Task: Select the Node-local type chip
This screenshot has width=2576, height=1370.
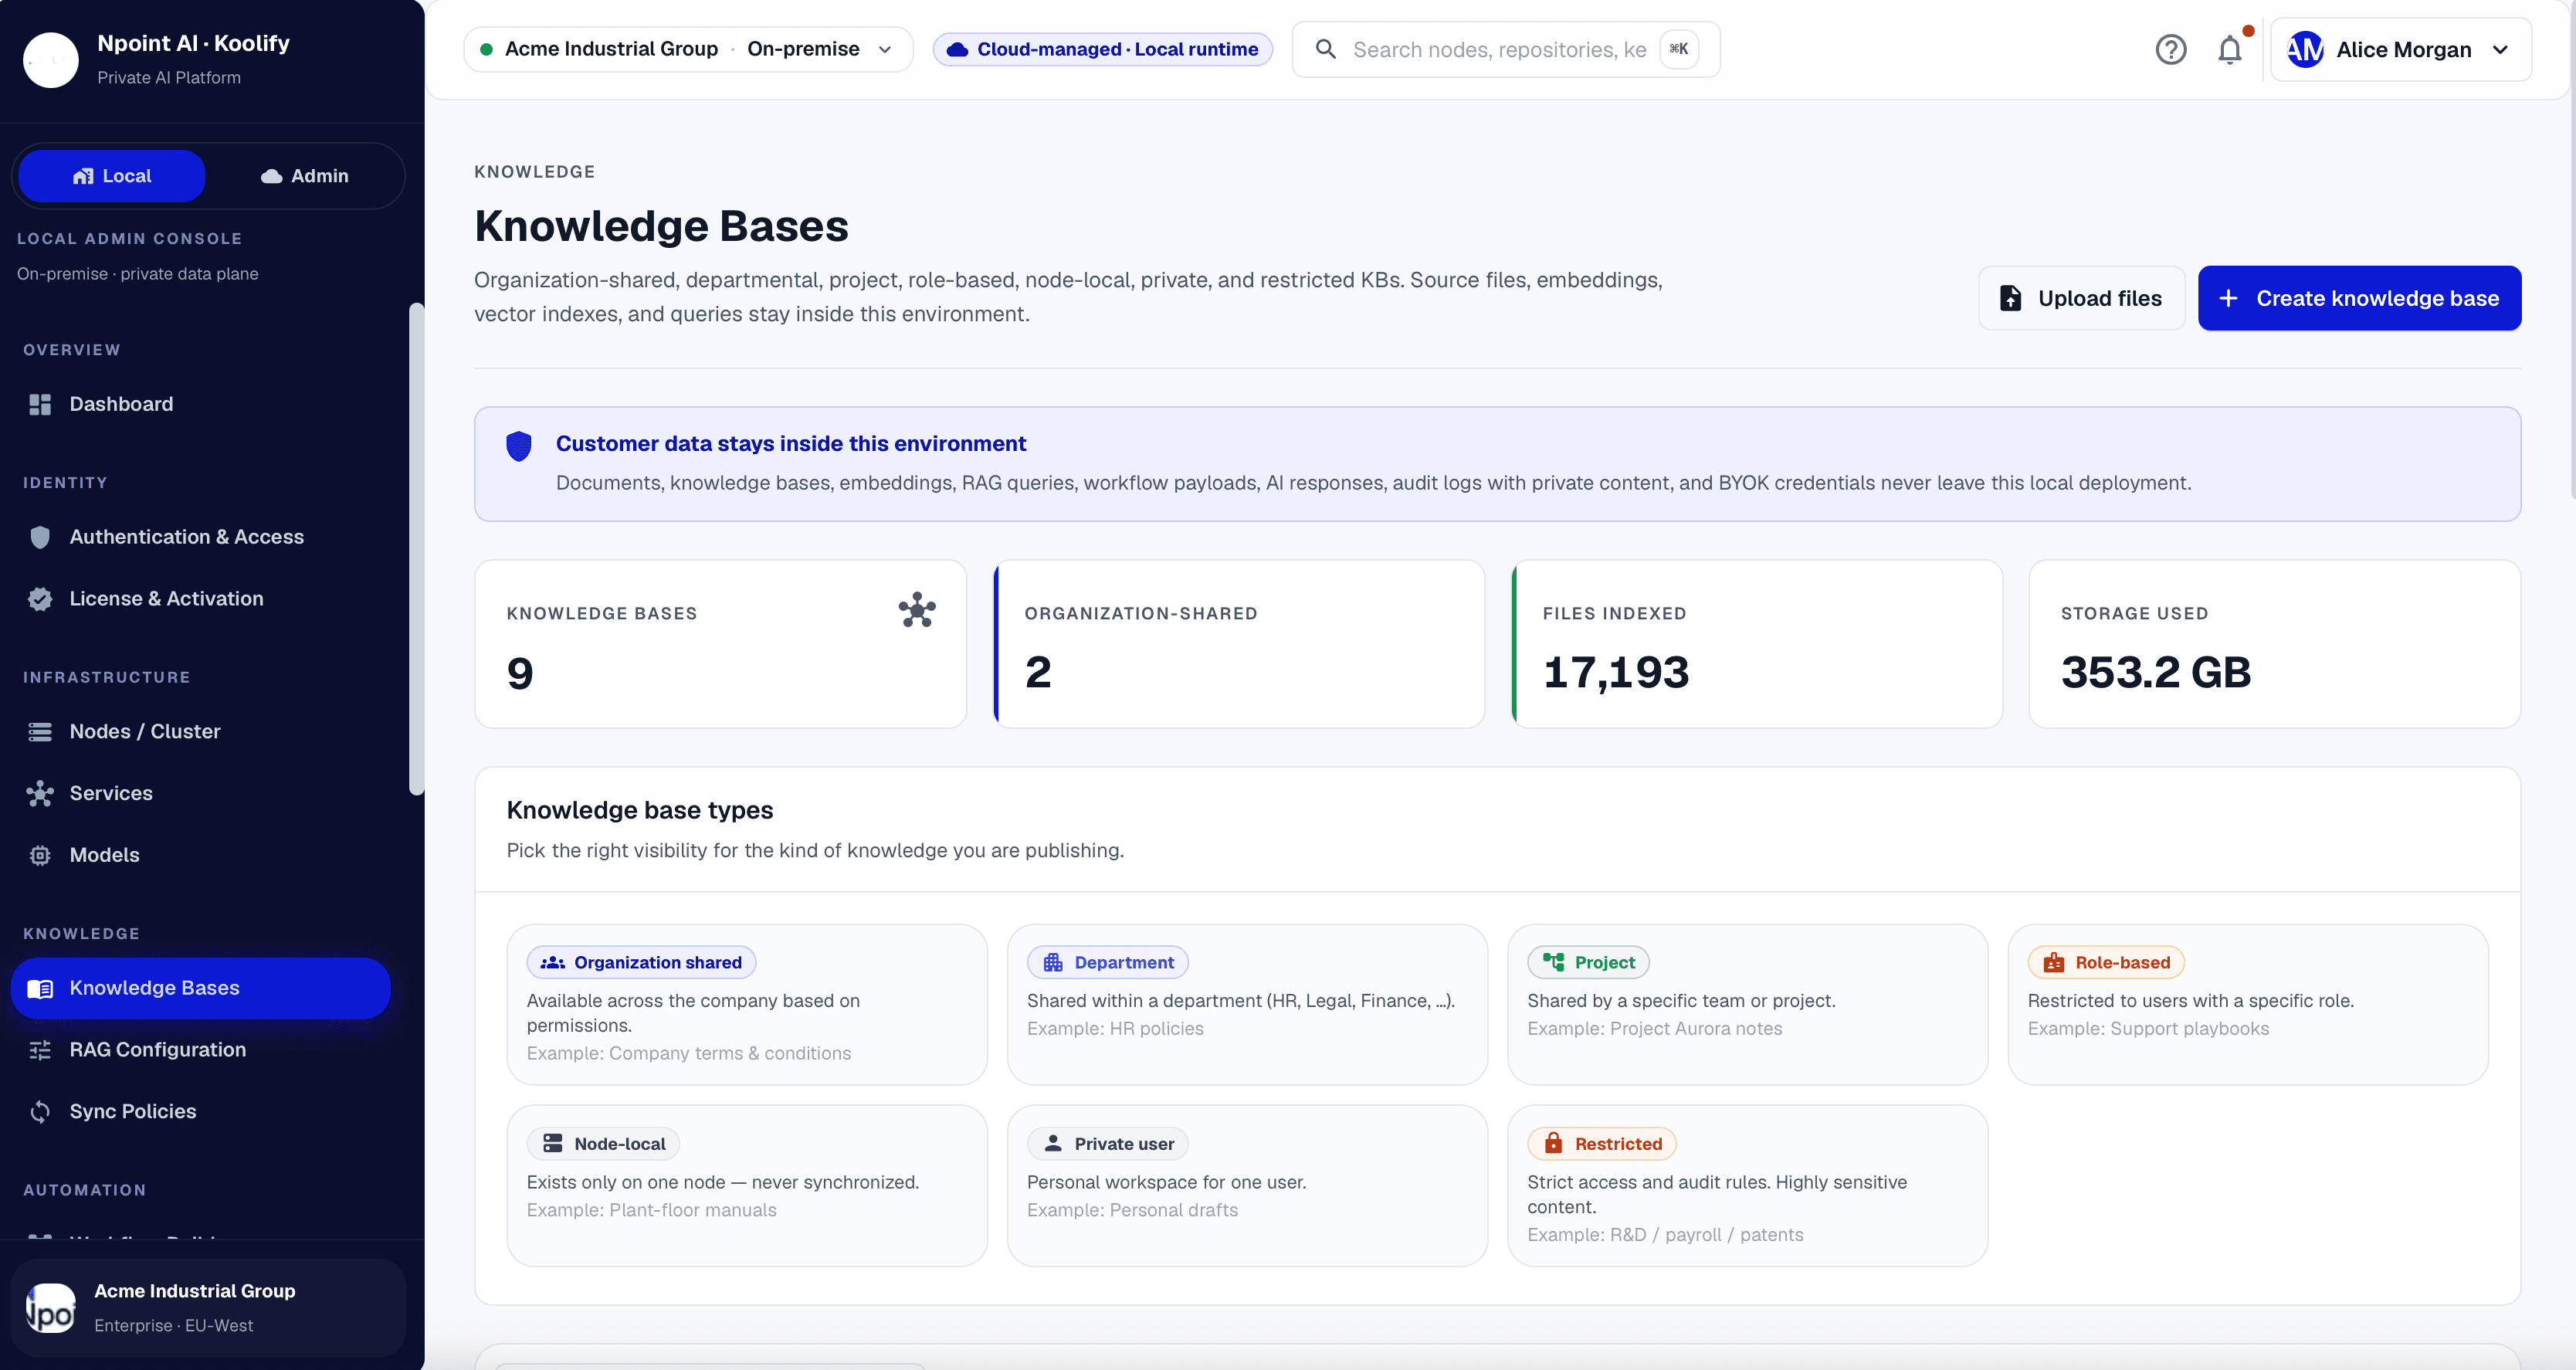Action: coord(603,1143)
